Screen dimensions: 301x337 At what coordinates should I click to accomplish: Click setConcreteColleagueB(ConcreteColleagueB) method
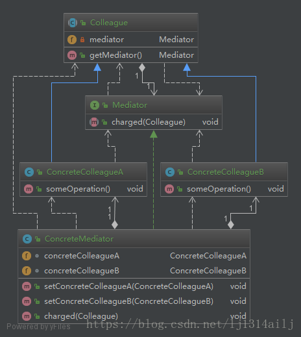pos(129,301)
